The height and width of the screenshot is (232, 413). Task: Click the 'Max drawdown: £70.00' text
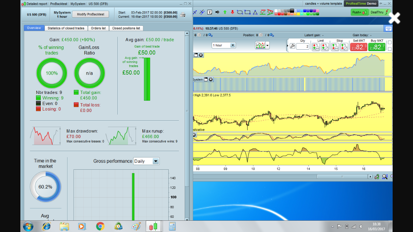tap(82, 134)
